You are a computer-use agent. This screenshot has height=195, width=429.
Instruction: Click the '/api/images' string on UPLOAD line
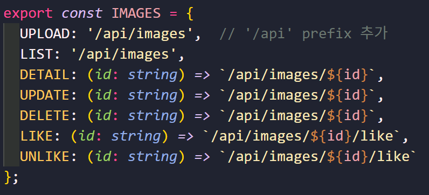pyautogui.click(x=141, y=34)
